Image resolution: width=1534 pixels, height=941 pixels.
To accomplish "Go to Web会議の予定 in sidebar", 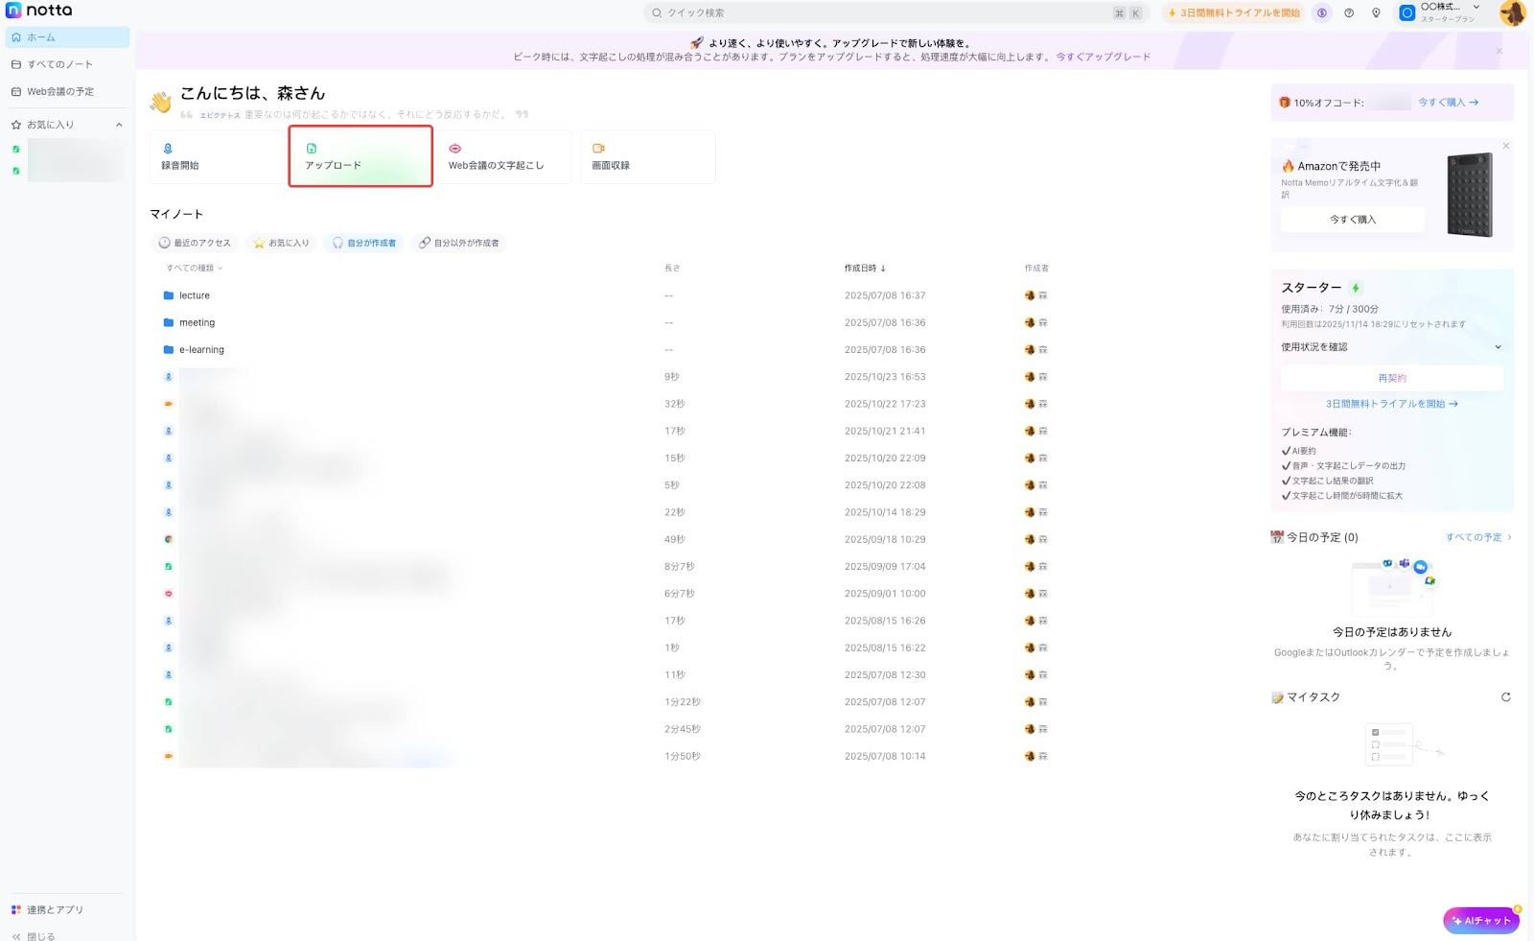I will (59, 92).
